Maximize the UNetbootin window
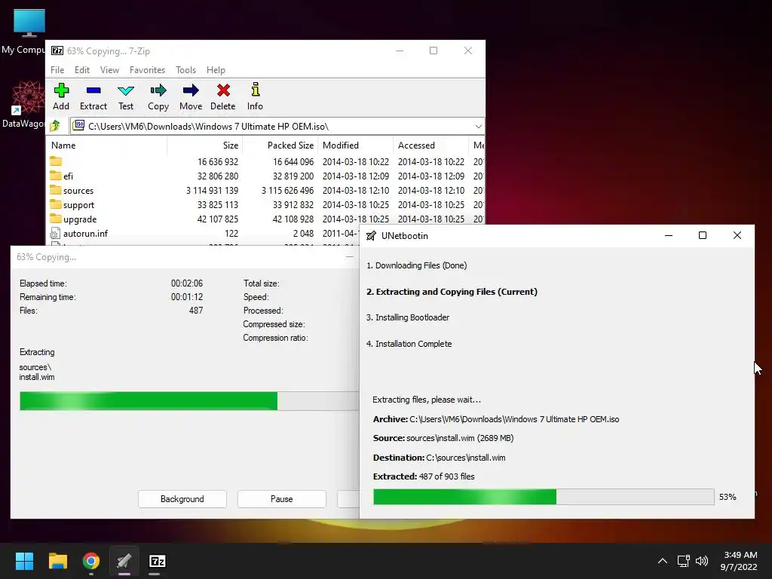The image size is (772, 579). (x=703, y=235)
